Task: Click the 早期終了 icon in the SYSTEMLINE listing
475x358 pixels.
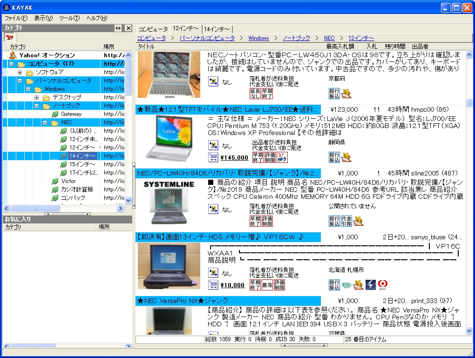Action: pos(255,221)
